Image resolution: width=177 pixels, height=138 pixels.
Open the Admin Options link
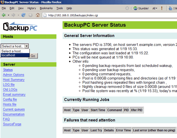coord(14,75)
